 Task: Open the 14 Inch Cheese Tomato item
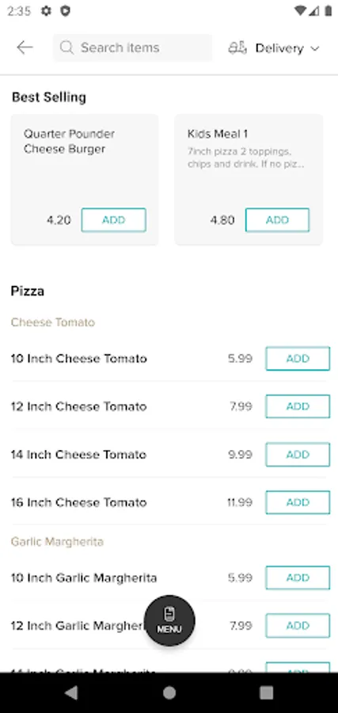[78, 455]
